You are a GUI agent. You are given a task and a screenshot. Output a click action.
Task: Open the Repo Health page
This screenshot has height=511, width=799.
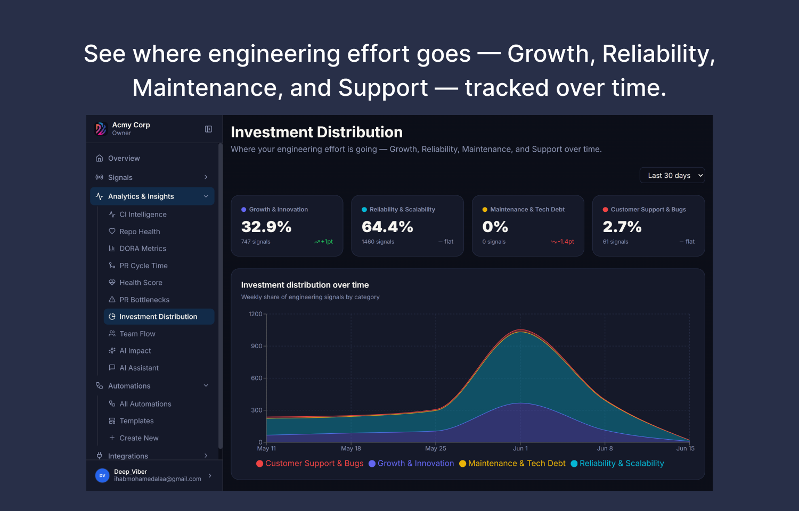[159, 232]
